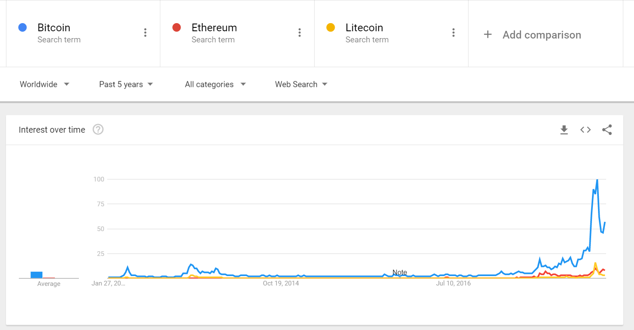
Task: Click the blue Average bar
Action: [x=36, y=275]
